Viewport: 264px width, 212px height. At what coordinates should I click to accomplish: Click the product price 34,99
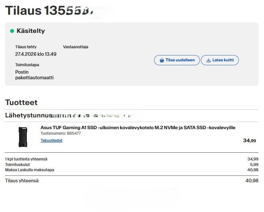point(250,141)
